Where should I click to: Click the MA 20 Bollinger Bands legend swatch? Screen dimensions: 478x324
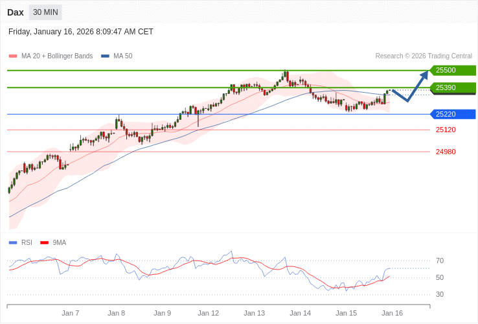(13, 56)
